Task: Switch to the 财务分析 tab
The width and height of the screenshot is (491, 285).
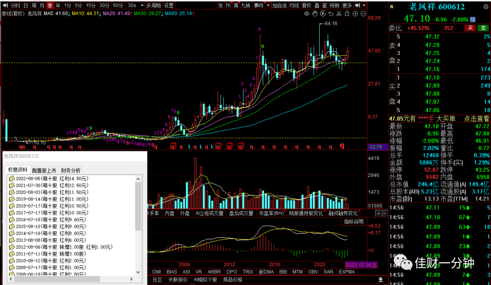Action: tap(70, 170)
